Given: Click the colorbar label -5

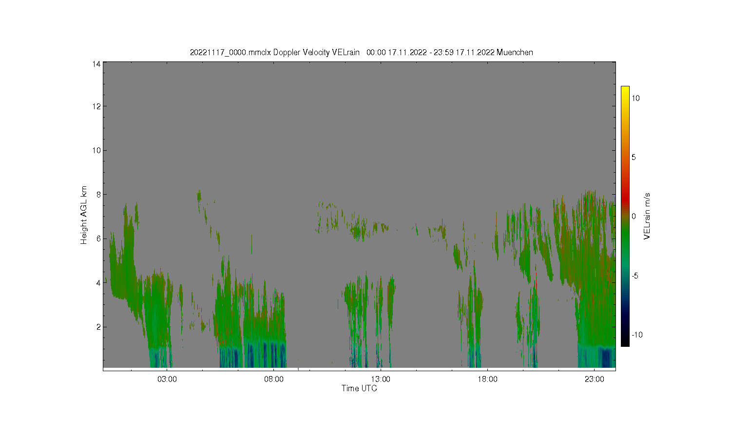Looking at the screenshot, I should (x=635, y=276).
